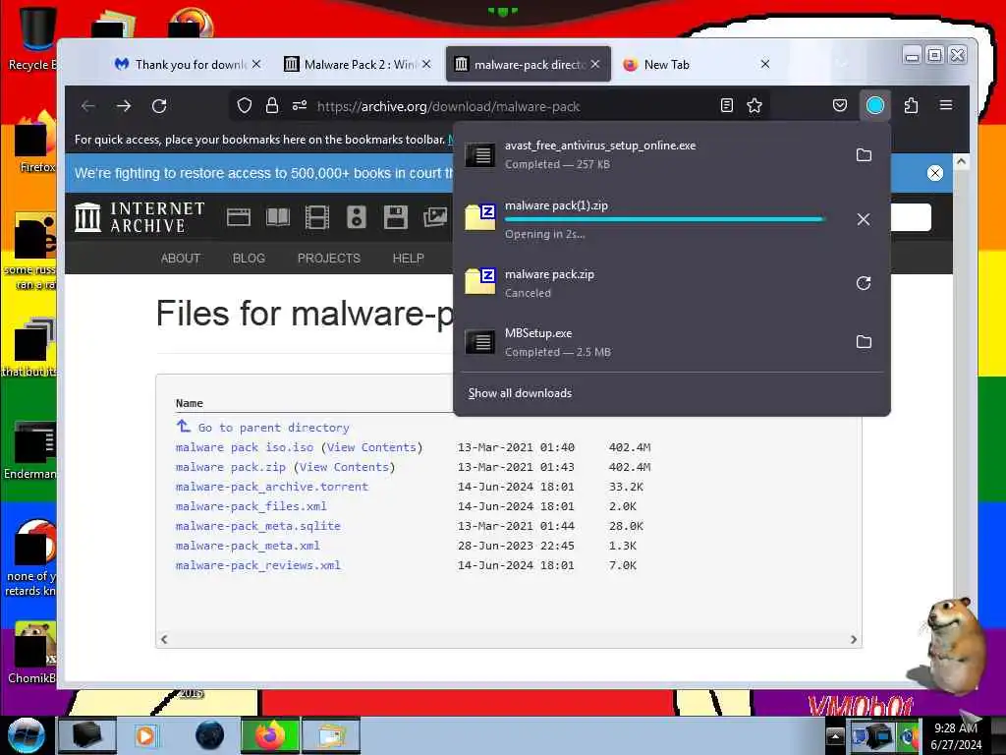Save page to Pocket icon
This screenshot has width=1006, height=755.
point(840,105)
